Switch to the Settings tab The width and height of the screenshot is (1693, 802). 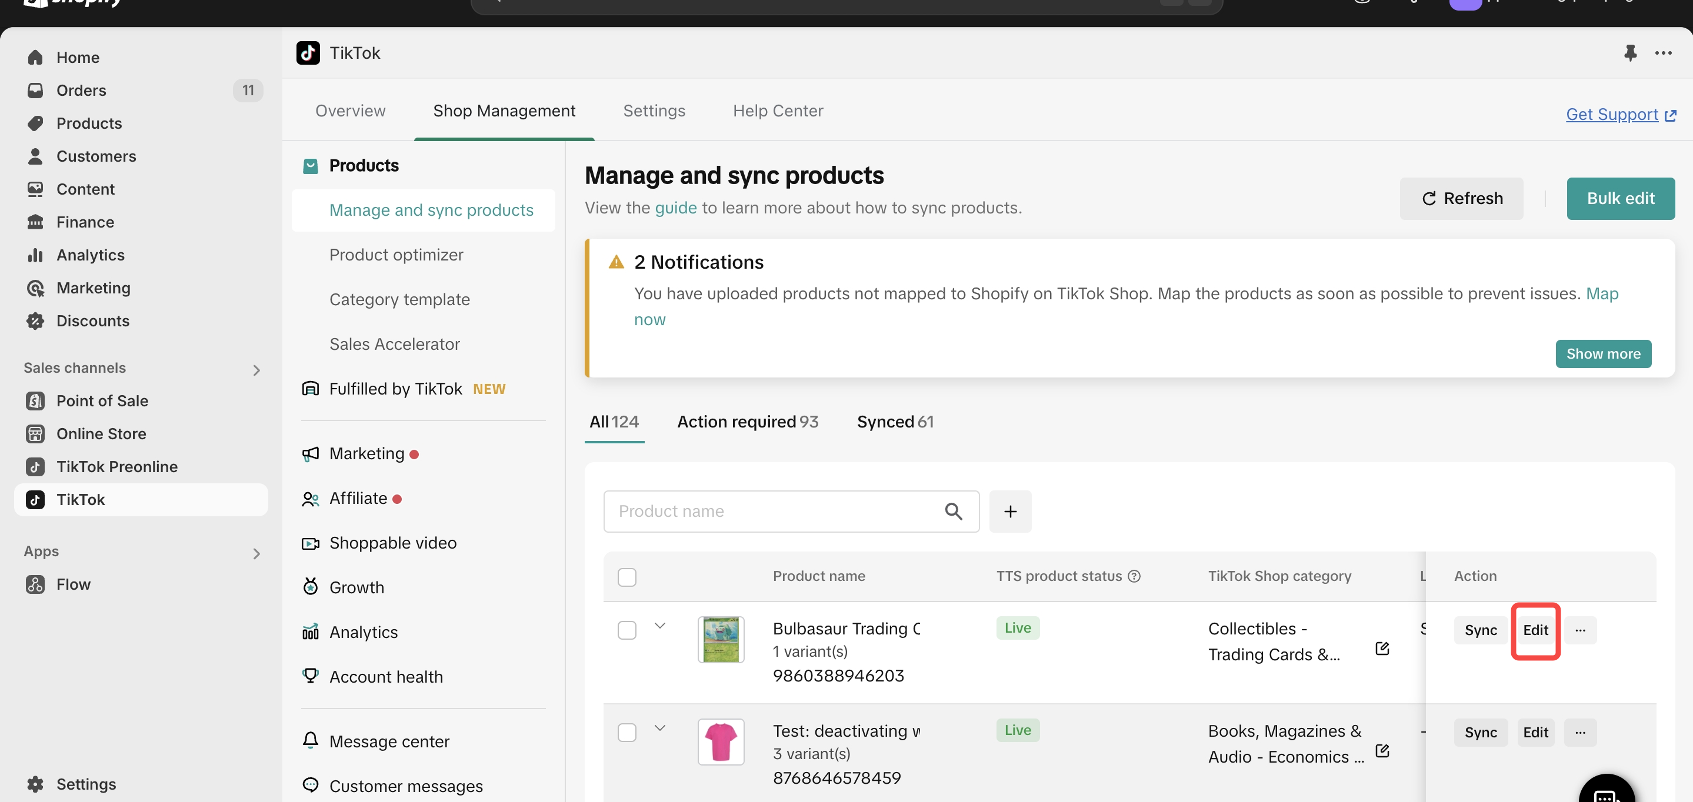tap(654, 111)
